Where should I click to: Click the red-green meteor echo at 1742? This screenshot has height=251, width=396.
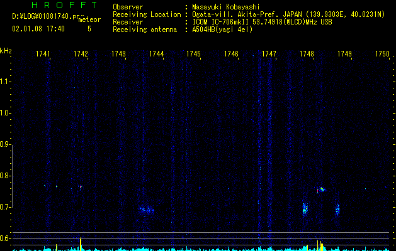[81, 187]
